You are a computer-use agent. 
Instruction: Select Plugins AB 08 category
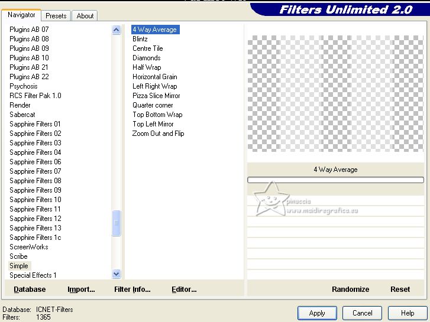(x=29, y=39)
